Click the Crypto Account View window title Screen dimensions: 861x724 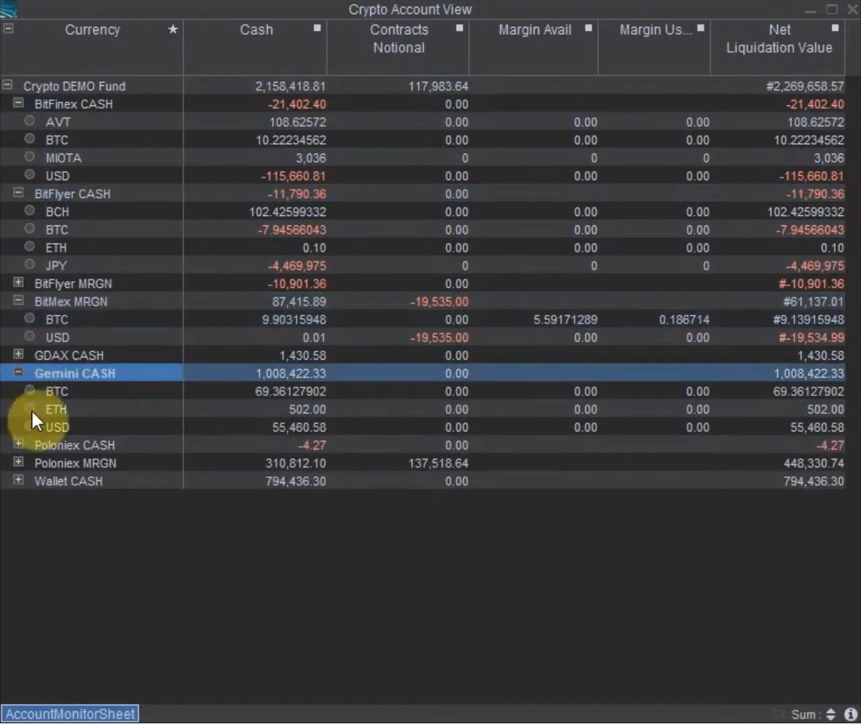click(x=410, y=9)
